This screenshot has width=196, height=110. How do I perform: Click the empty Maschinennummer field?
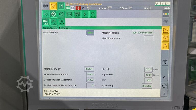click(149, 38)
